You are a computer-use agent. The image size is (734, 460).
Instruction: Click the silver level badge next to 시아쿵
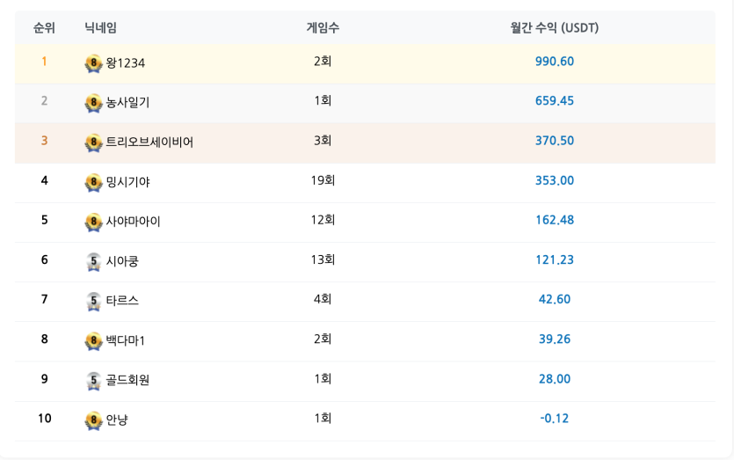pyautogui.click(x=94, y=261)
